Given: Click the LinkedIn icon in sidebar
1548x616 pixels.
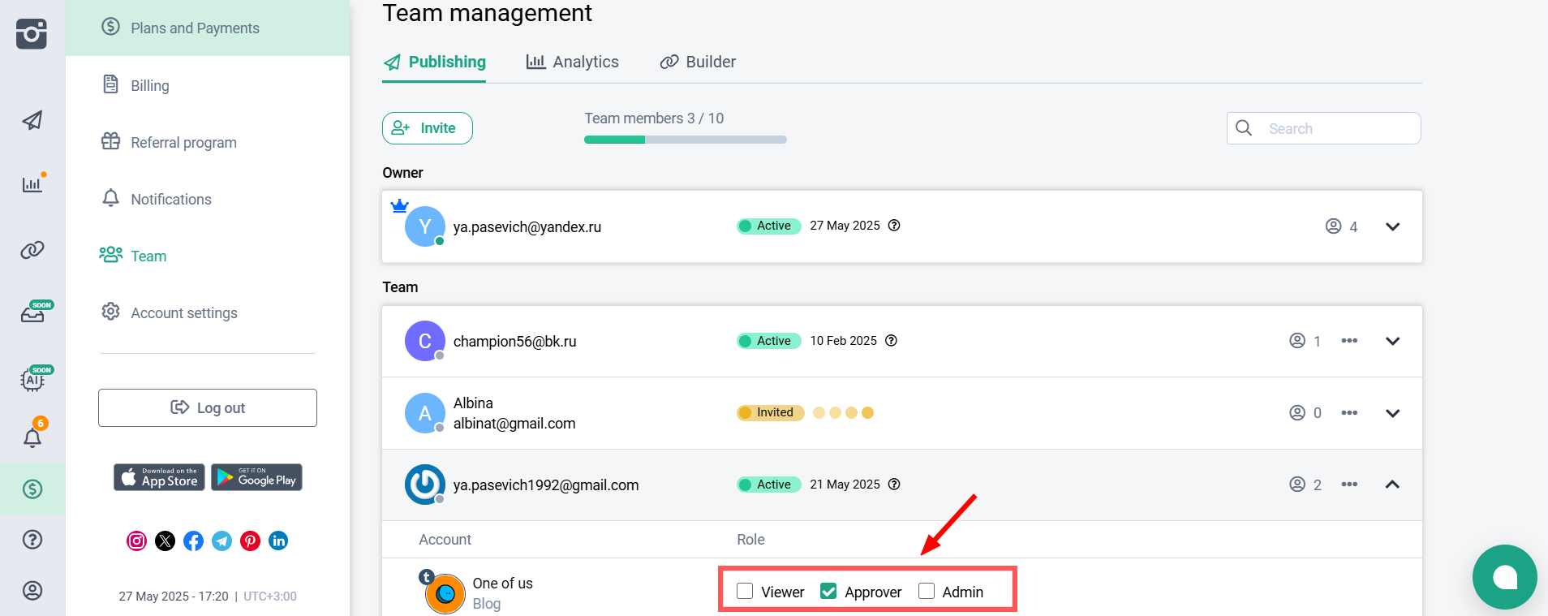Looking at the screenshot, I should [x=278, y=541].
